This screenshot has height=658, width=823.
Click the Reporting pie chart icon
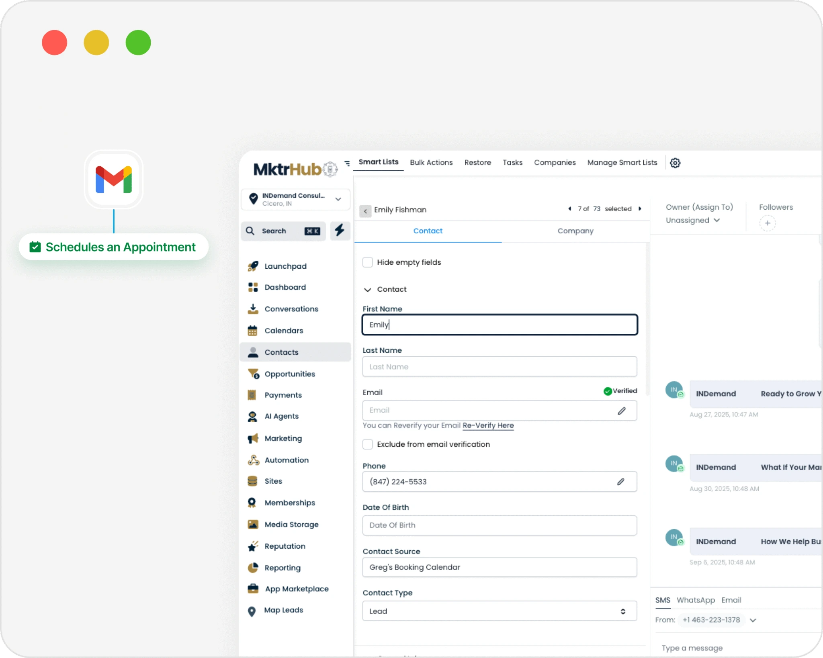coord(253,568)
